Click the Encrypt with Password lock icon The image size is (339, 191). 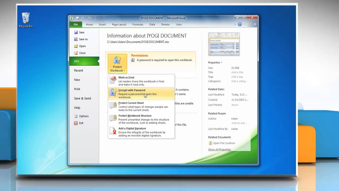point(113,93)
